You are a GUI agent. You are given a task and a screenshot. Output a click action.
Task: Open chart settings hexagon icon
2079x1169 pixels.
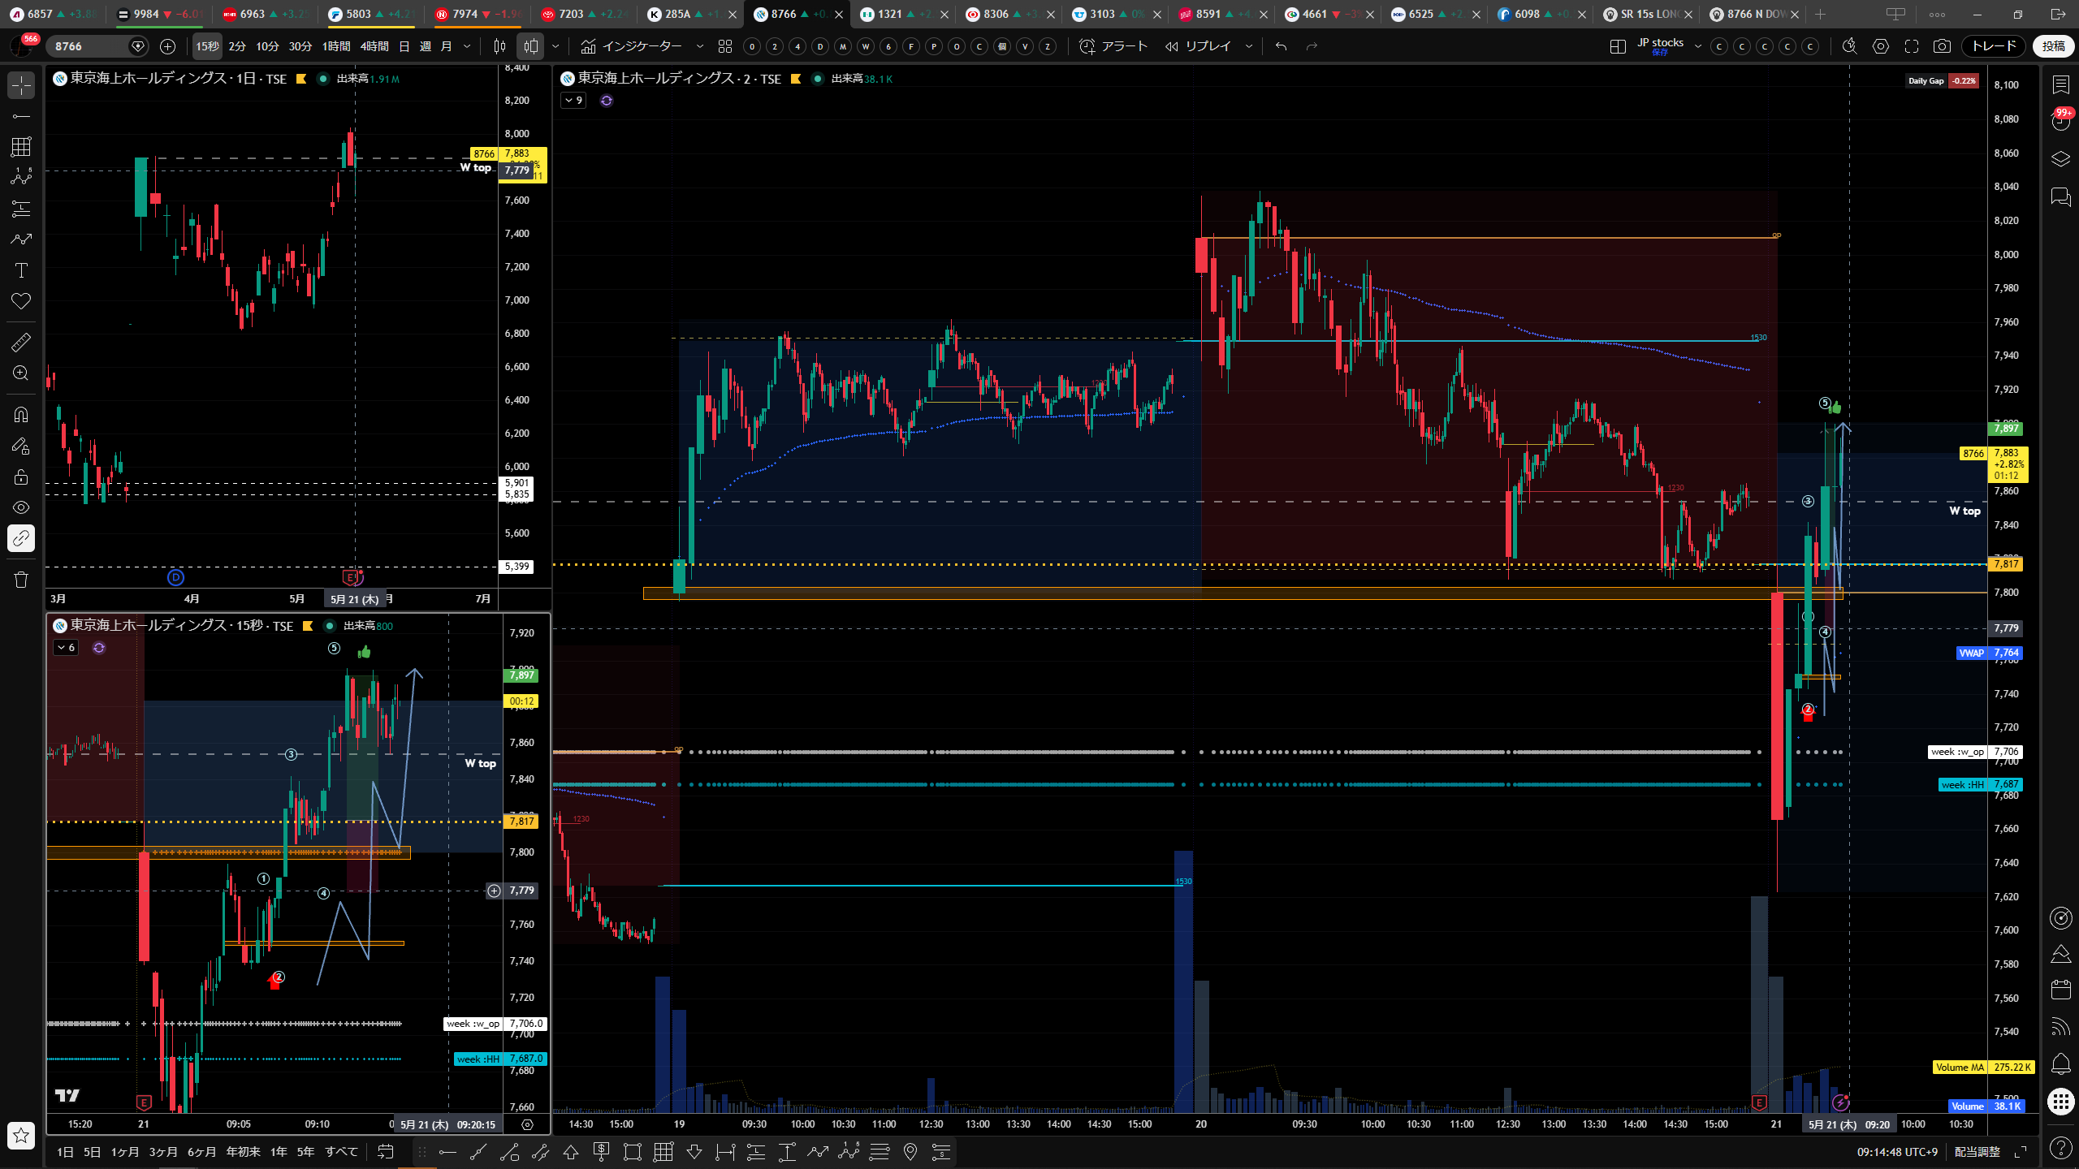pos(1881,46)
